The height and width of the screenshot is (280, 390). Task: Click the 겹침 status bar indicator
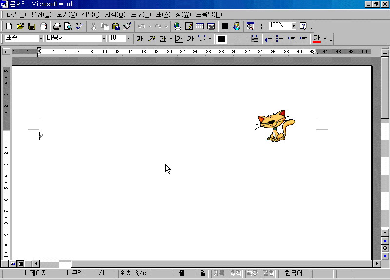coord(269,273)
